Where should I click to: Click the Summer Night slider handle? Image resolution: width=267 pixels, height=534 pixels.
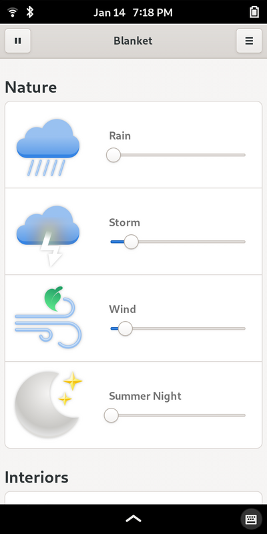pos(111,415)
